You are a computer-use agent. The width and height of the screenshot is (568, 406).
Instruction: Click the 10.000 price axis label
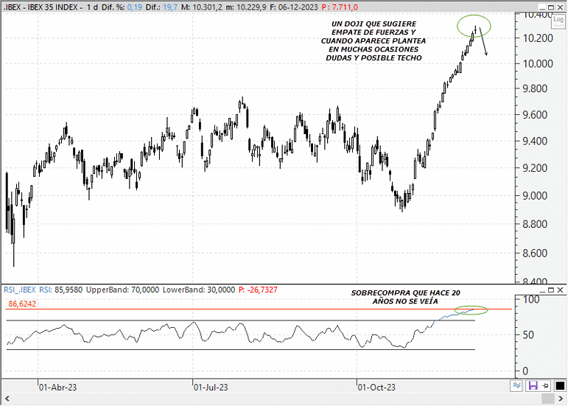[x=538, y=64]
